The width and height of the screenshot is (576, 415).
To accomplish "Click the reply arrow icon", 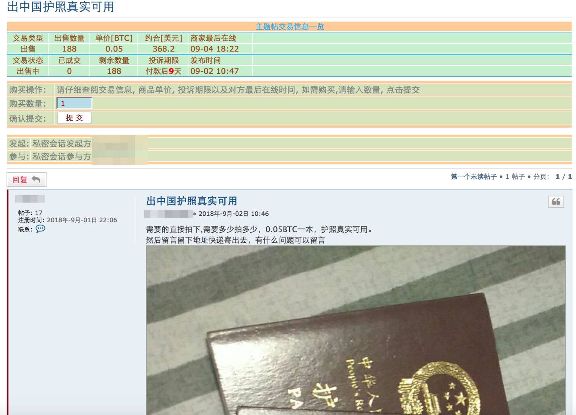I will tap(36, 180).
